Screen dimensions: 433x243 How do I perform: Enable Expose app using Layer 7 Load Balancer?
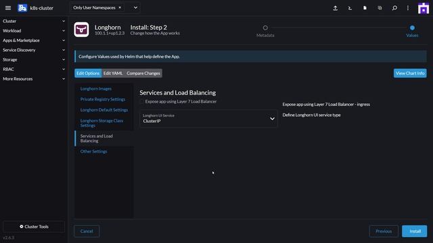click(141, 101)
